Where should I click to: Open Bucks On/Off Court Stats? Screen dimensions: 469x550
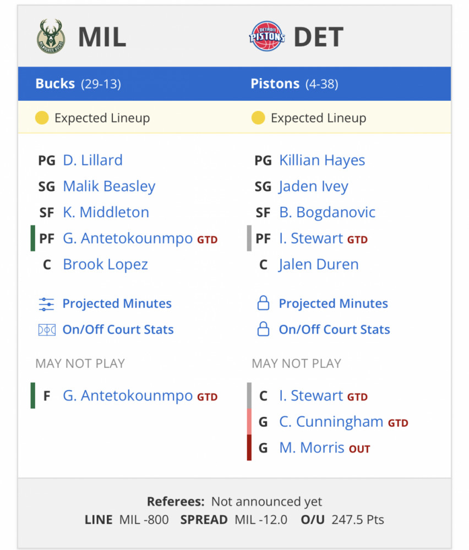pos(118,329)
